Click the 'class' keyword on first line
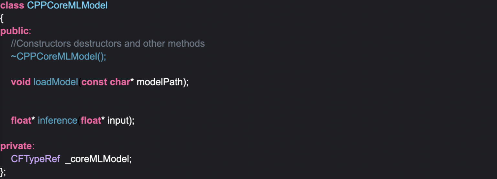The height and width of the screenshot is (179, 497). pos(12,6)
